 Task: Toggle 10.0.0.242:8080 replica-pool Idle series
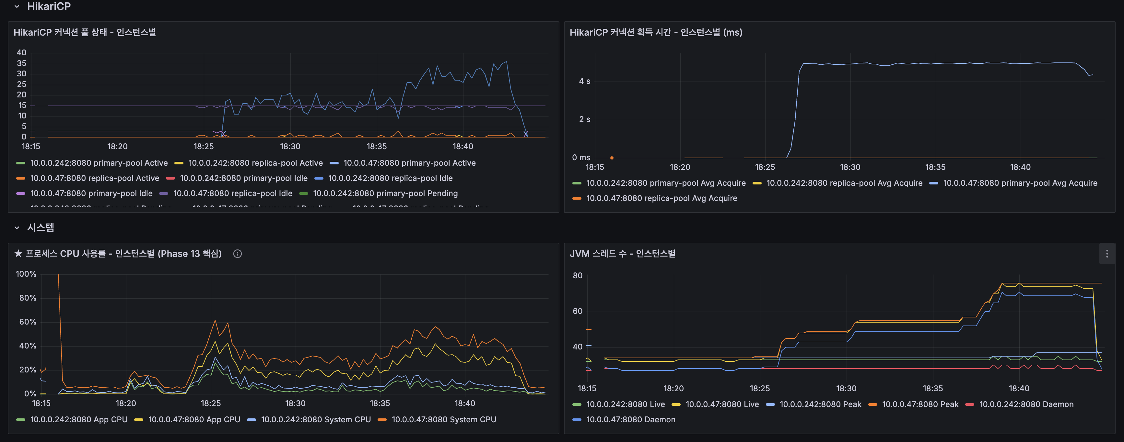coord(391,178)
